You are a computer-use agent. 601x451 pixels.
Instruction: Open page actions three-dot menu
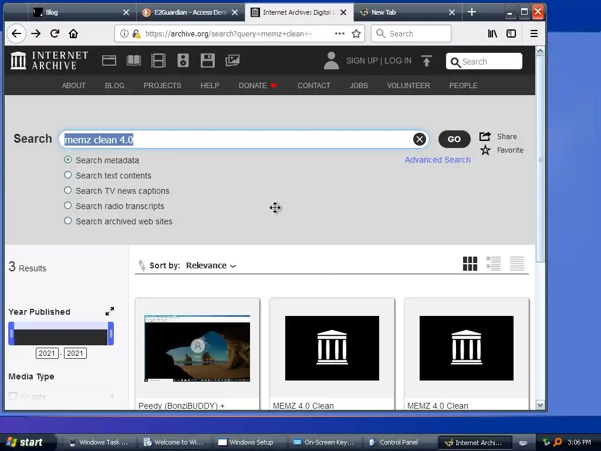pos(340,33)
